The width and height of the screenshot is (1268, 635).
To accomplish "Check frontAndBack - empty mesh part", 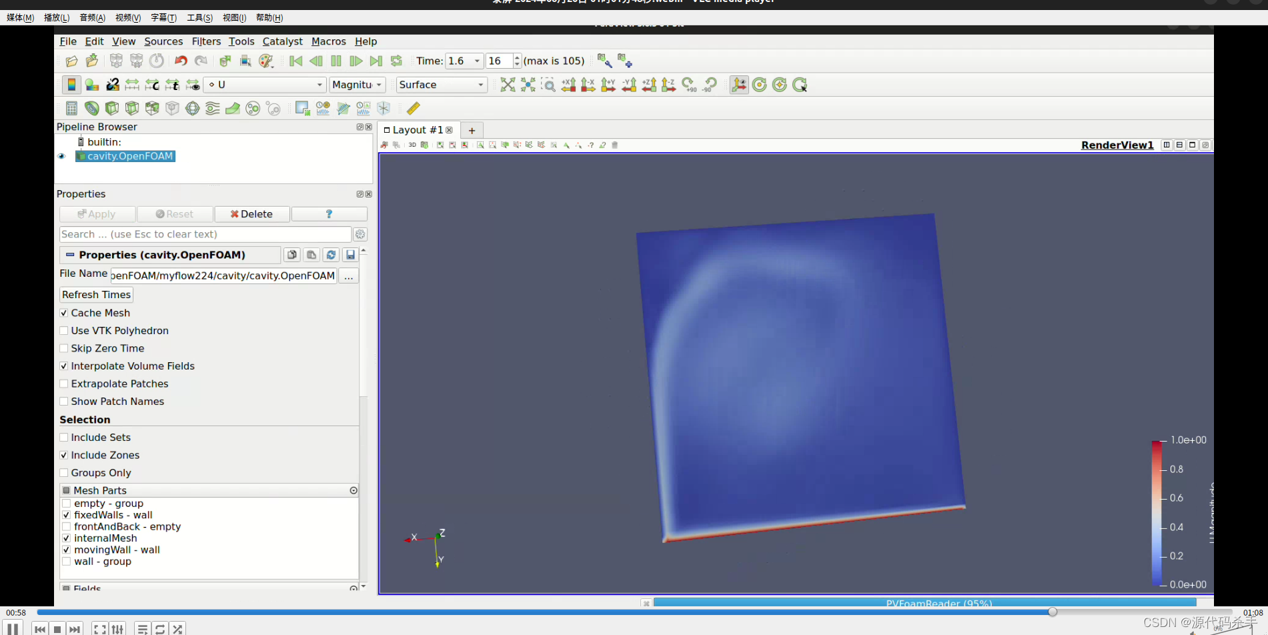I will pyautogui.click(x=67, y=527).
